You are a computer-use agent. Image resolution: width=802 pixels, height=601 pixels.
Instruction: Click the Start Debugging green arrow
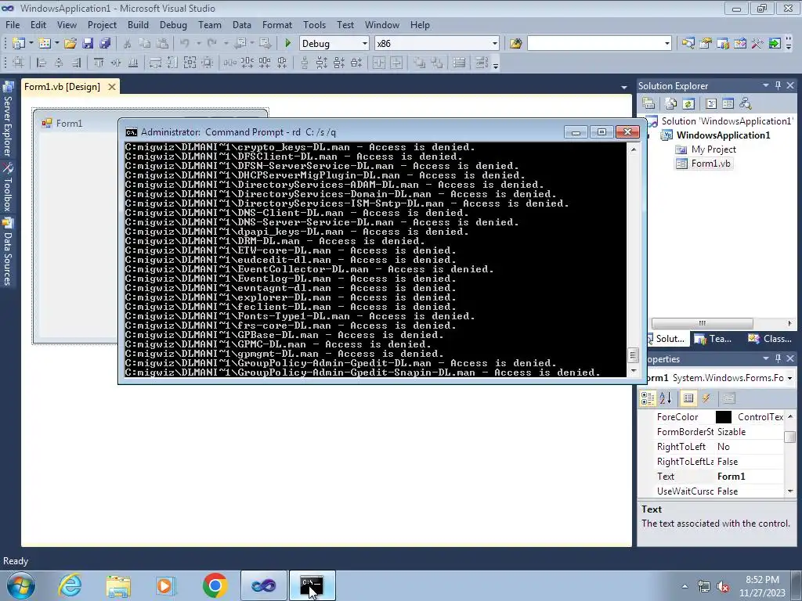tap(288, 44)
